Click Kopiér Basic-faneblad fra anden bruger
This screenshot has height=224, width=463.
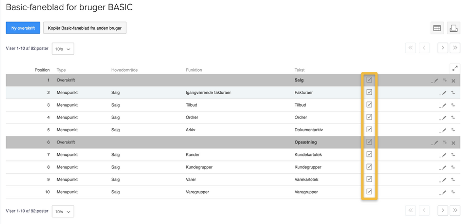[x=85, y=28]
